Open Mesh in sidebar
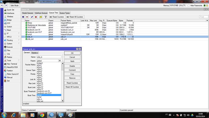The width and height of the screenshot is (209, 118). point(9,30)
